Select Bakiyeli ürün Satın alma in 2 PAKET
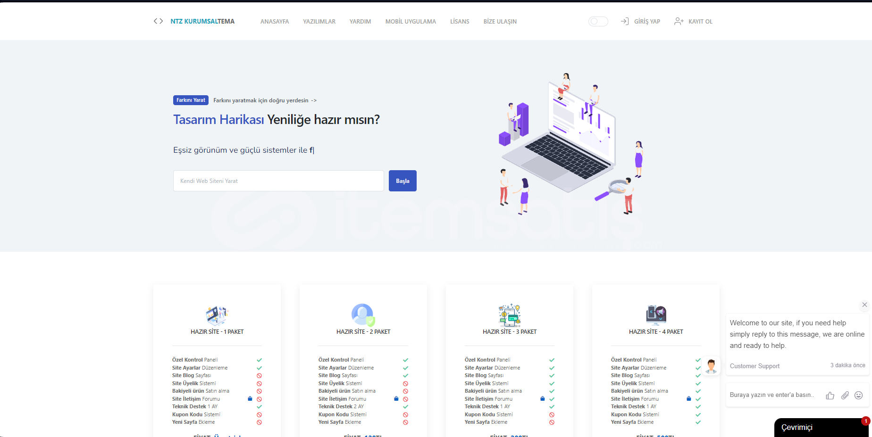This screenshot has height=437, width=872. [x=347, y=391]
